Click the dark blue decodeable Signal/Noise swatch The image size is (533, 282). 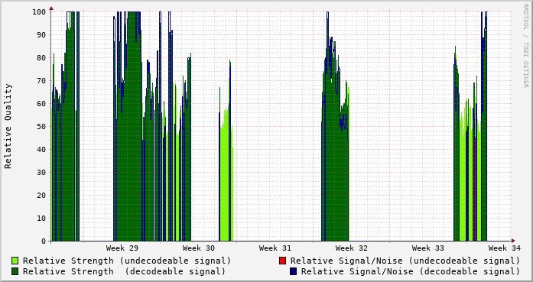(x=294, y=271)
